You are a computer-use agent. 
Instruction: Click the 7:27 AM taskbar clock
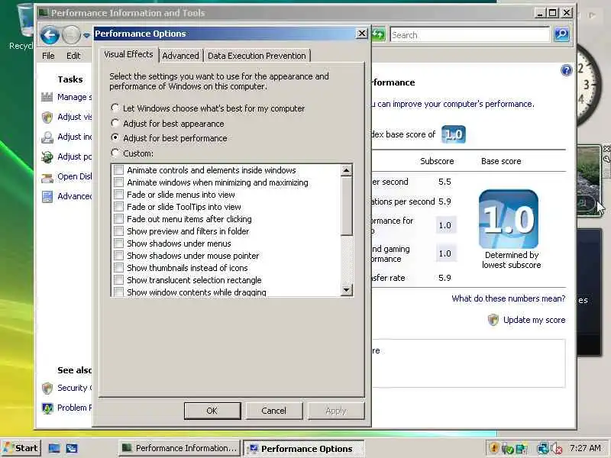(585, 448)
